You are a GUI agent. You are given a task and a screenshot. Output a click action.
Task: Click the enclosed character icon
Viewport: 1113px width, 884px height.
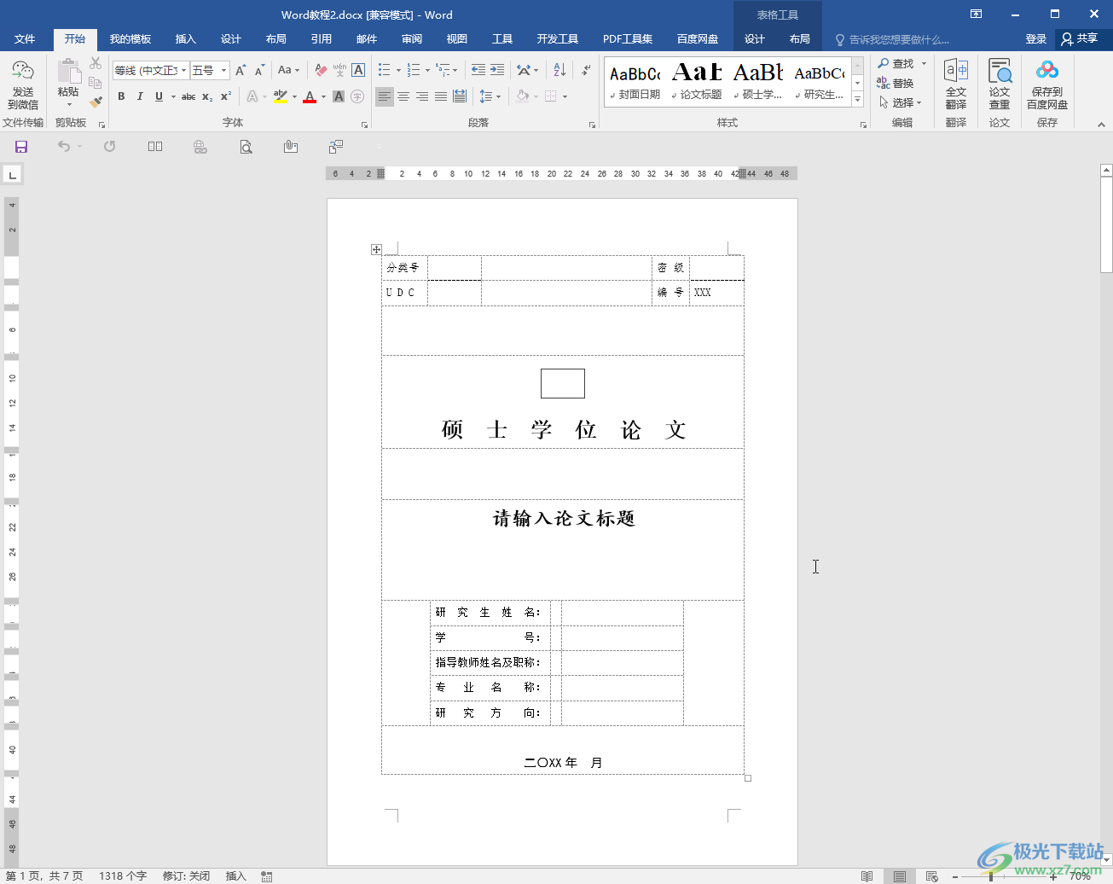[357, 96]
